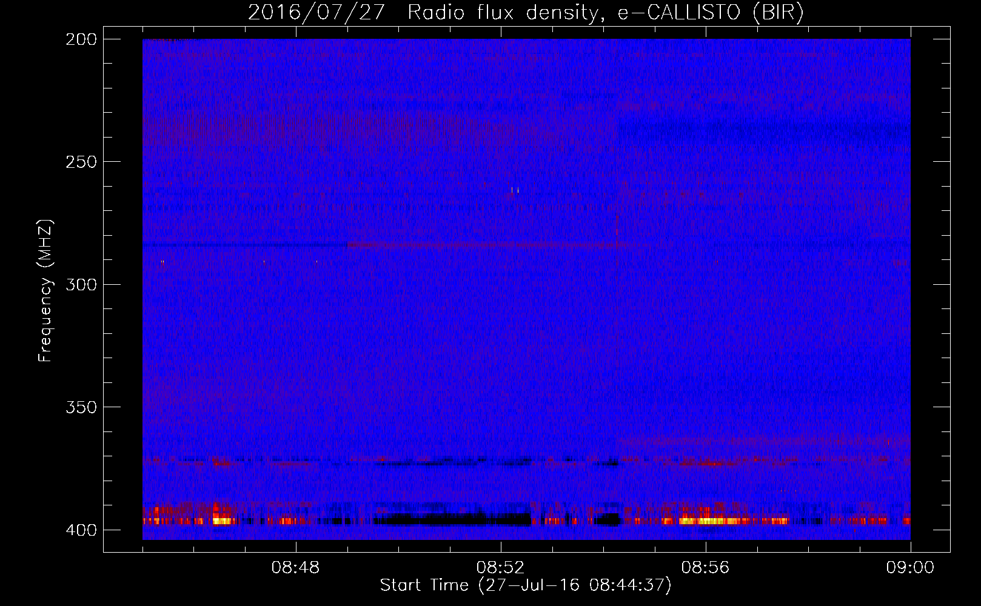Click the small yellow spikes near 08:52 at 262 MHz

pos(515,190)
